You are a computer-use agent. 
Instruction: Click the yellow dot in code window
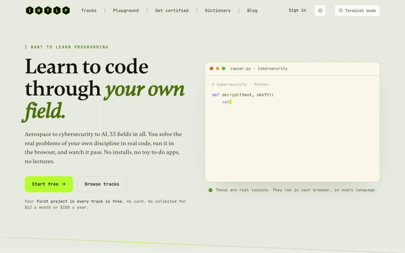coord(218,68)
